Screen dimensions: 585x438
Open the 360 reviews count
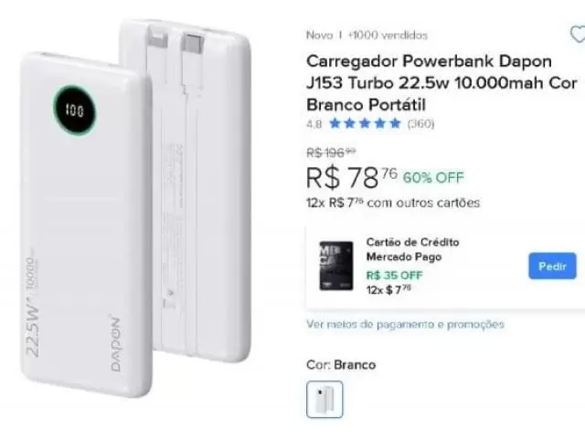[x=420, y=124]
